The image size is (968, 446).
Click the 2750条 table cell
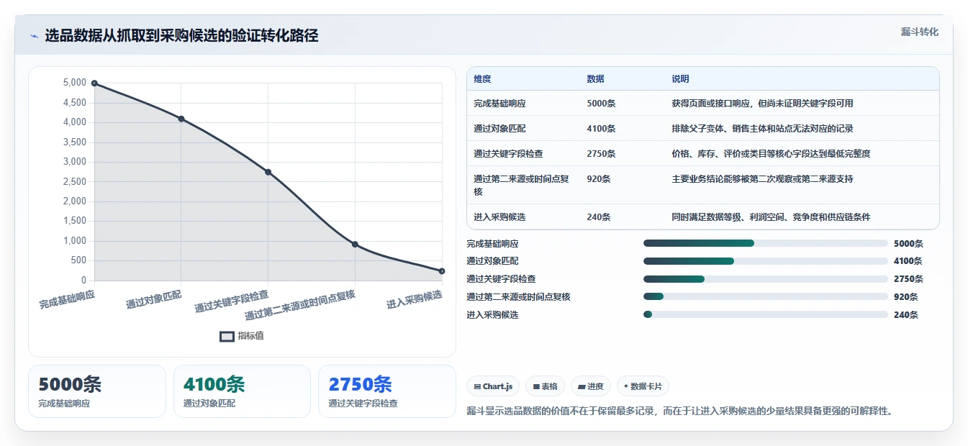point(601,154)
